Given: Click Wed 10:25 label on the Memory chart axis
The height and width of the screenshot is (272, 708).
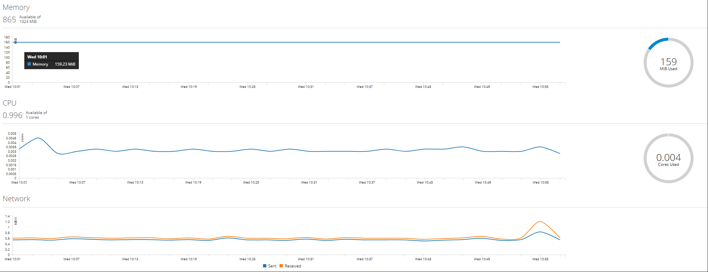Looking at the screenshot, I should [247, 87].
